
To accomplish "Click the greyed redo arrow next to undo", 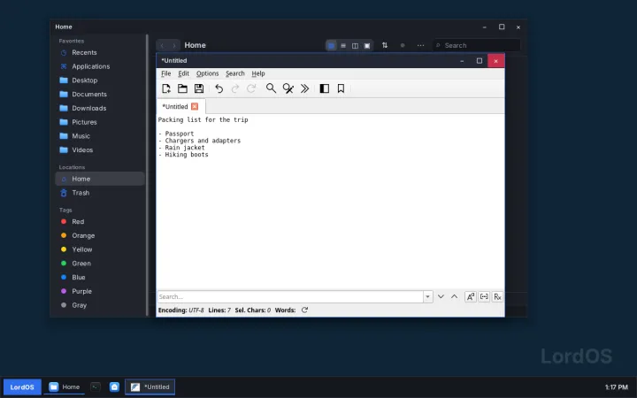I will pos(234,88).
